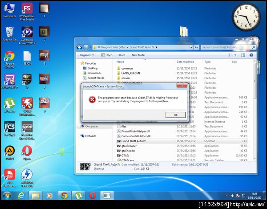Open taskbar clock showing 9:26
This screenshot has width=267, height=209.
pos(255,196)
